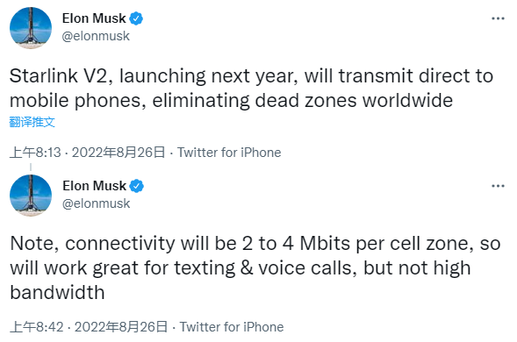Click the connectivity note tweet text
The image size is (517, 342).
point(255,267)
